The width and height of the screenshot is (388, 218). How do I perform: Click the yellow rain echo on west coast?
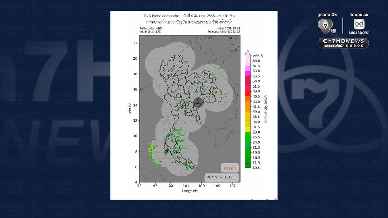coord(151,147)
